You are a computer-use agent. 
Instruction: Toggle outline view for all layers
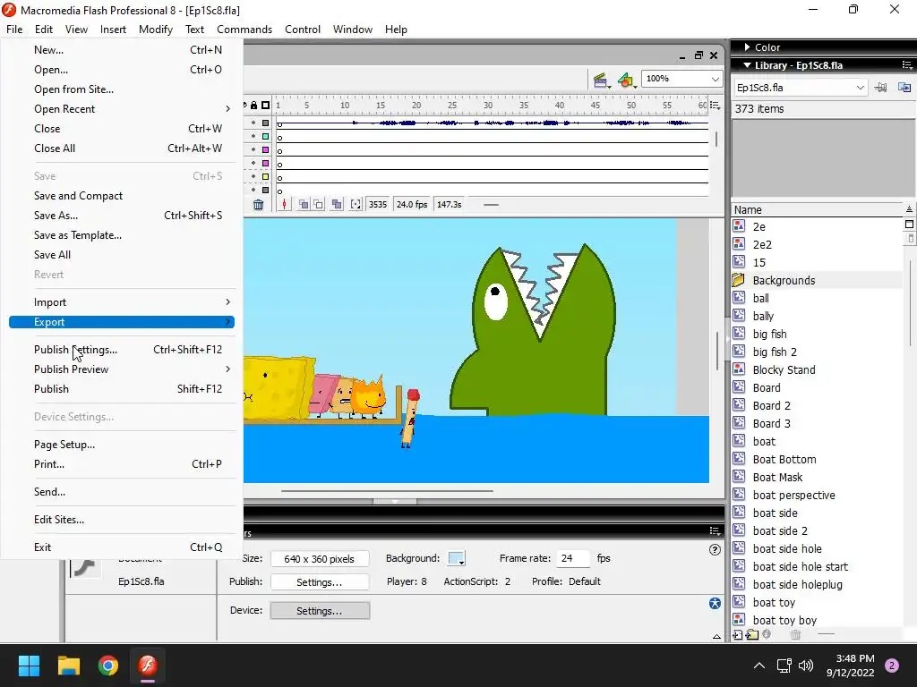click(x=265, y=106)
